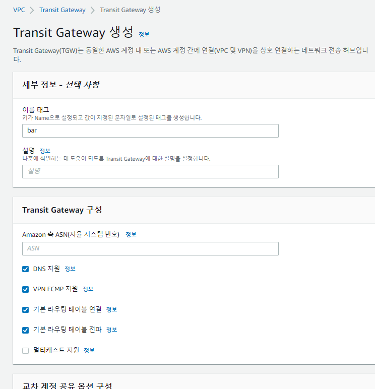This screenshot has width=375, height=389.
Task: Open 정보 link for DNS 지원
Action: point(70,269)
